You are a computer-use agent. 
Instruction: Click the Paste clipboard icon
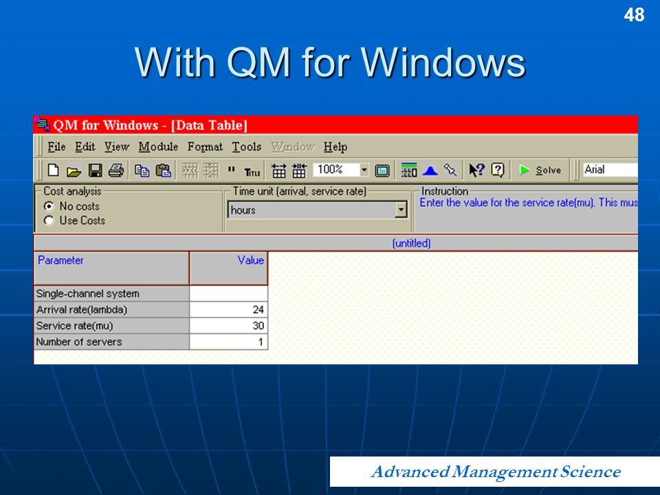163,170
